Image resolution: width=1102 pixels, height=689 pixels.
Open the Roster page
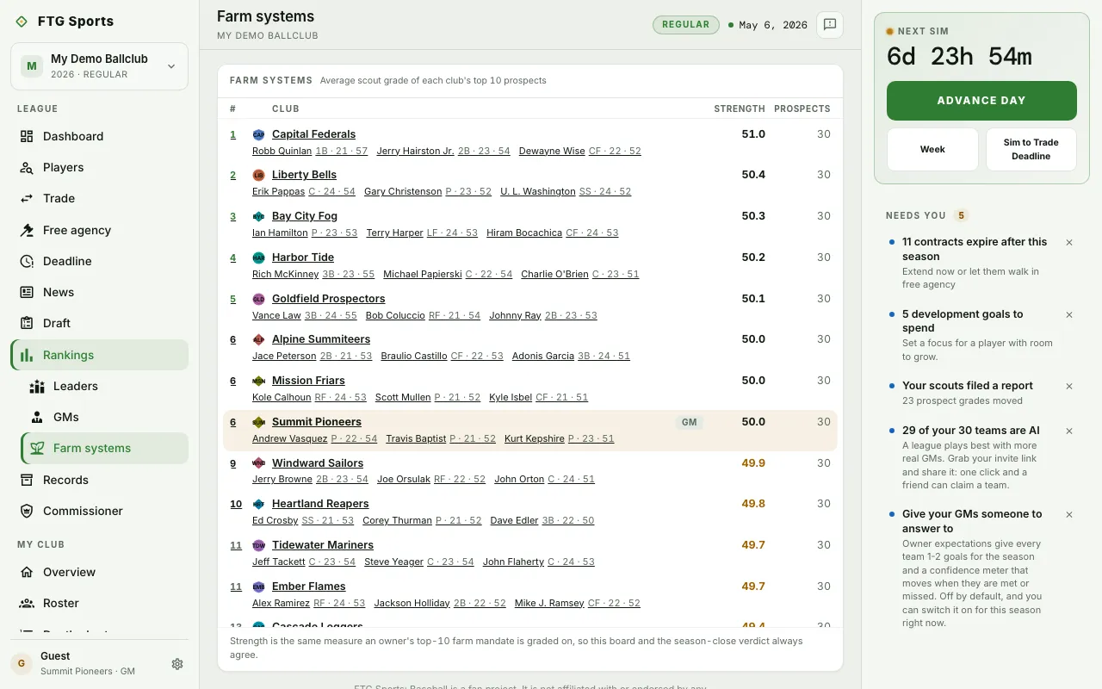click(99, 603)
